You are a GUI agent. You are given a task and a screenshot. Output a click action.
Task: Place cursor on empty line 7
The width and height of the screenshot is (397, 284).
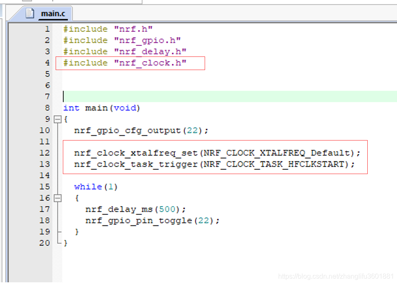tap(230, 96)
